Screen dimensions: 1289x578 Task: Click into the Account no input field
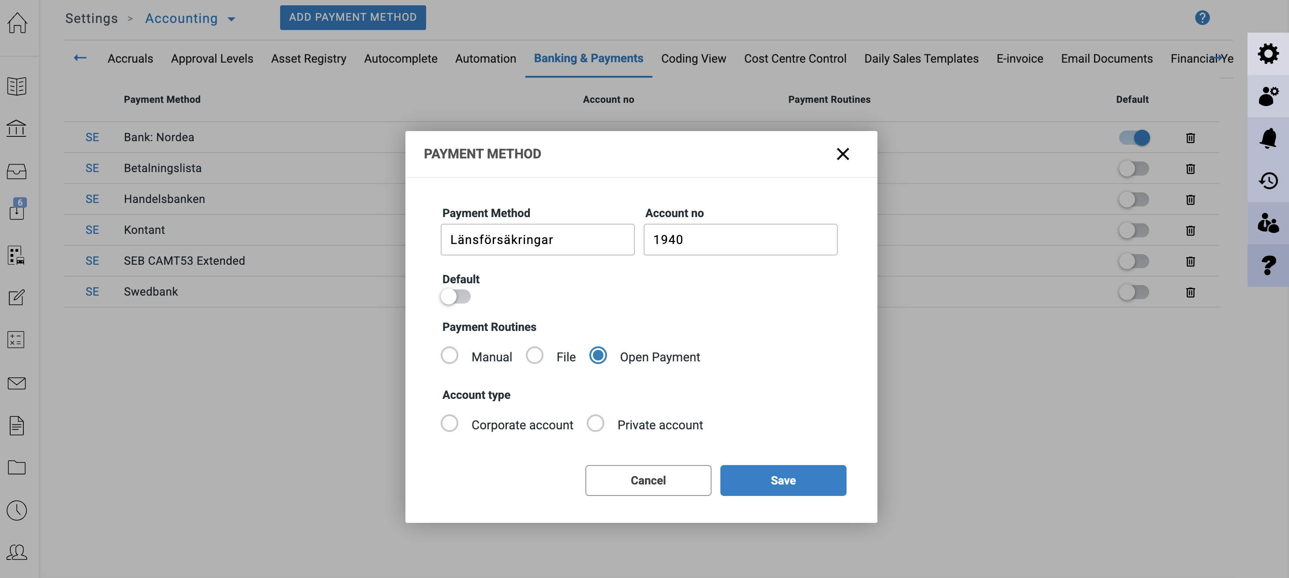pos(740,240)
